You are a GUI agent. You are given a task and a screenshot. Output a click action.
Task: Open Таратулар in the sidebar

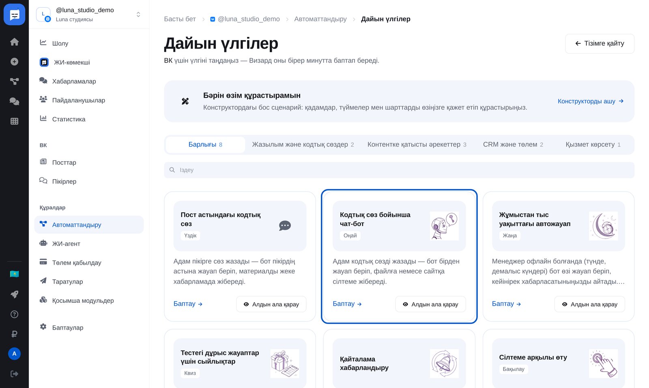coord(89,281)
